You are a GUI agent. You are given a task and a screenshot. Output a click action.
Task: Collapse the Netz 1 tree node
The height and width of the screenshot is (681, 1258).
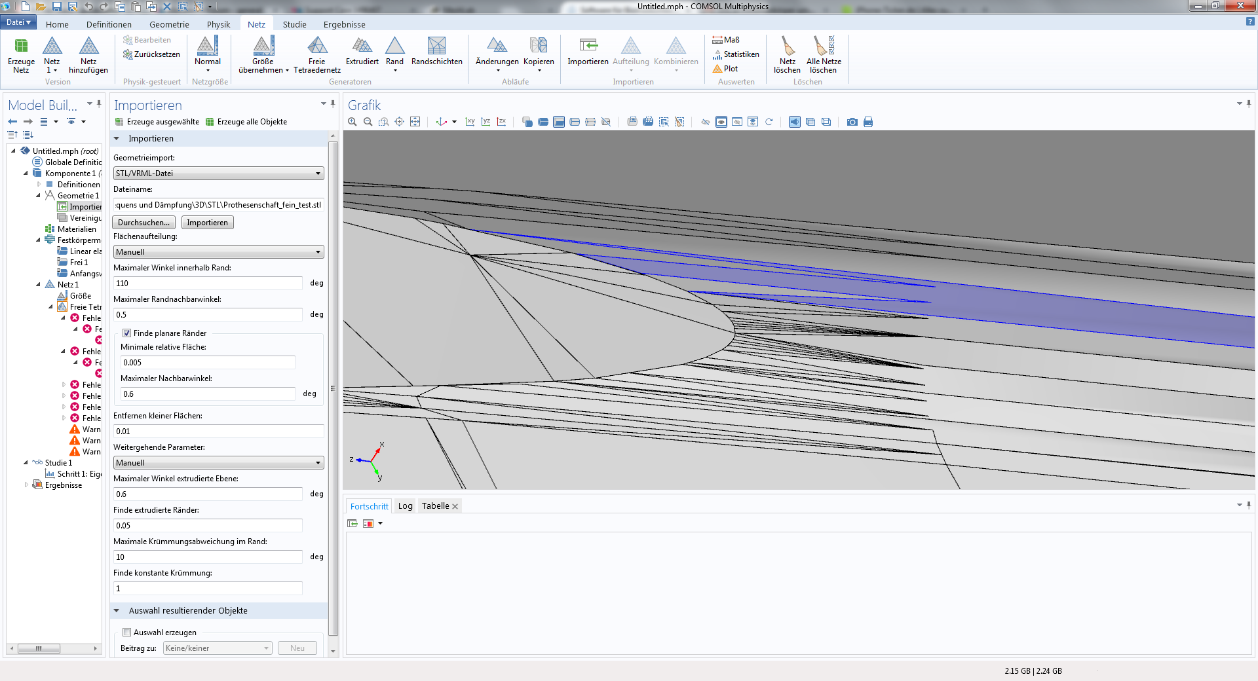38,285
